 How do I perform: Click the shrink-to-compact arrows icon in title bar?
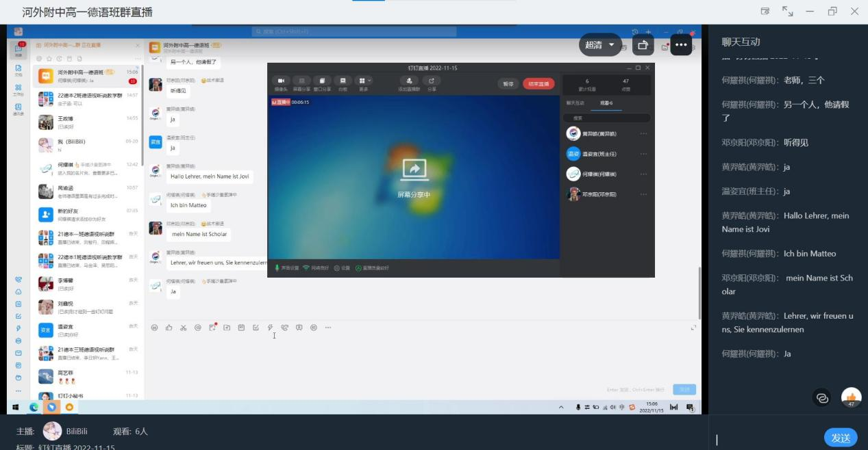[x=788, y=12]
